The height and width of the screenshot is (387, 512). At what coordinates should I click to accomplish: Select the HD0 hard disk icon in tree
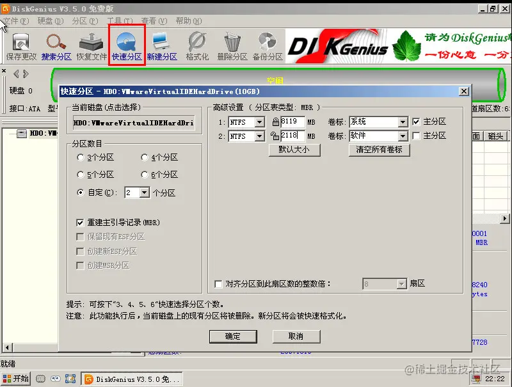22,134
